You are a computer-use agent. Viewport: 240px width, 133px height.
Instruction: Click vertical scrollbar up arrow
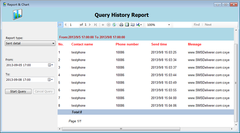[x=236, y=30]
